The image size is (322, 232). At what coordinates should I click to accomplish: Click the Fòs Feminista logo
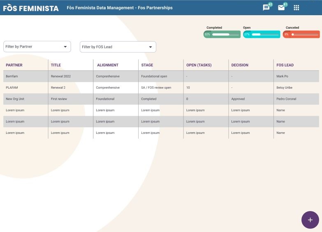(31, 8)
